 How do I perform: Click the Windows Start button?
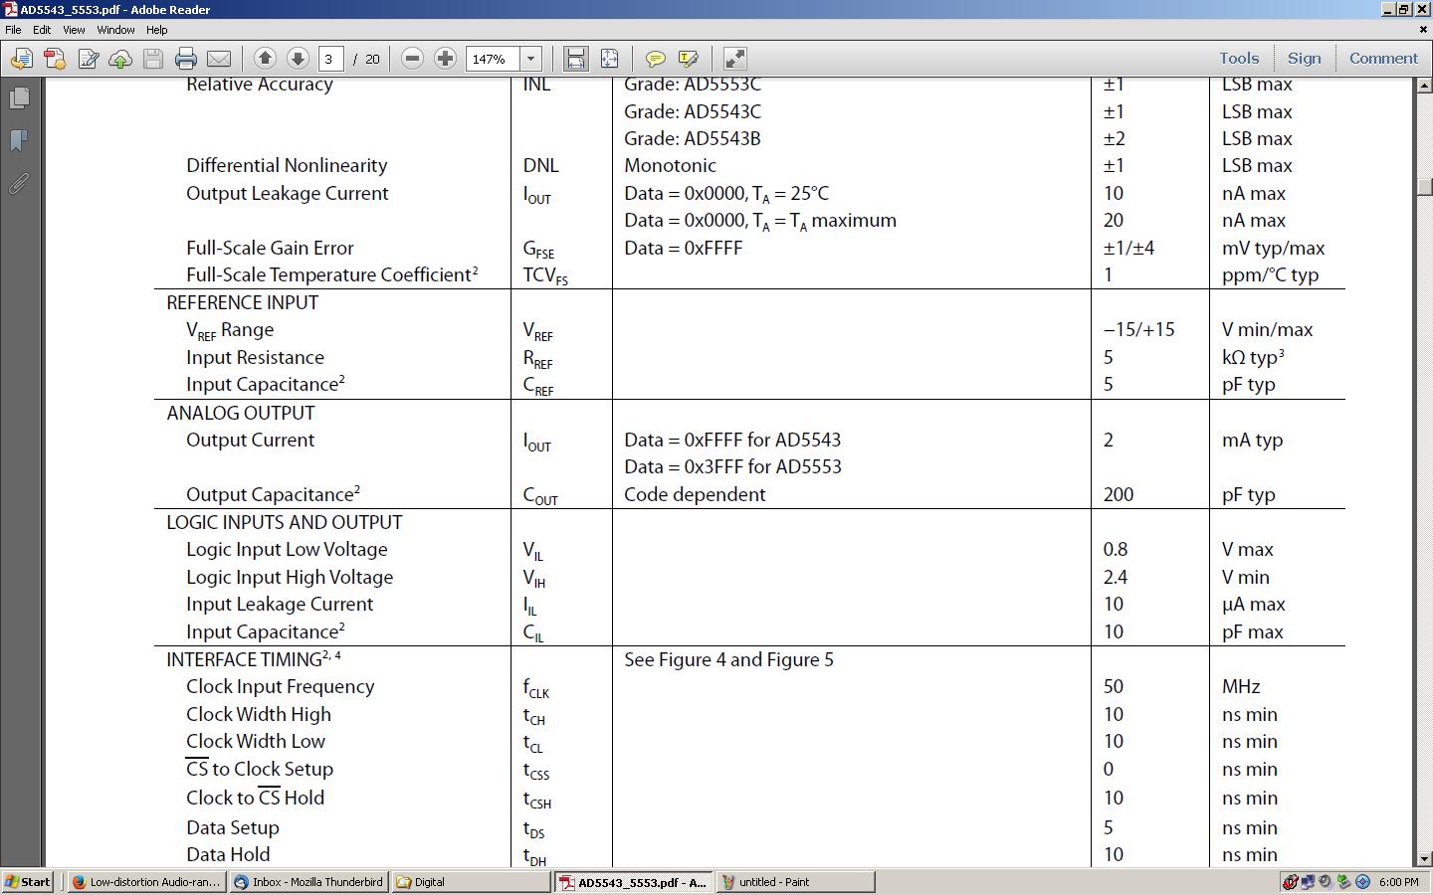[x=28, y=882]
